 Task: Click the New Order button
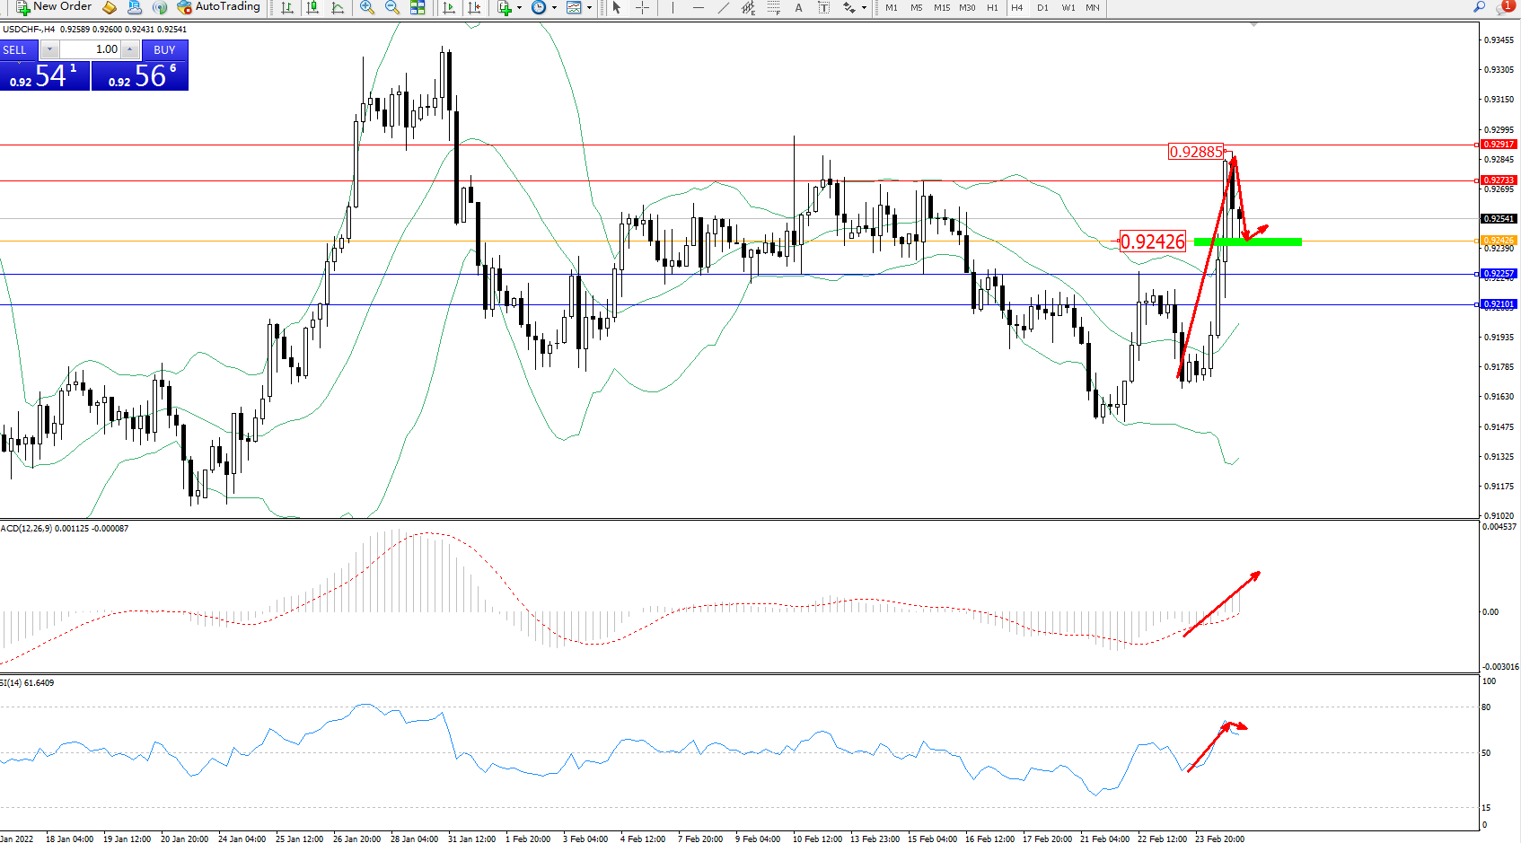(x=54, y=7)
